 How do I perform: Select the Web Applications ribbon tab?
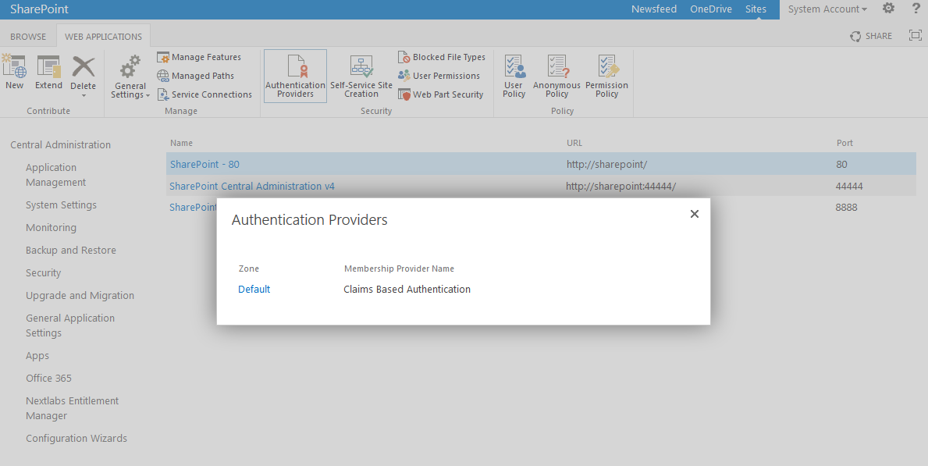point(104,36)
